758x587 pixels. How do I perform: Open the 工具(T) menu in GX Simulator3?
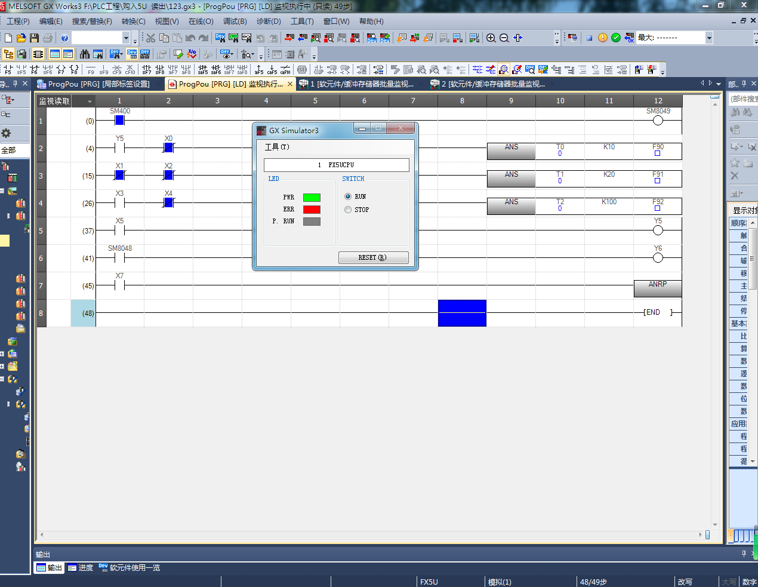(277, 147)
